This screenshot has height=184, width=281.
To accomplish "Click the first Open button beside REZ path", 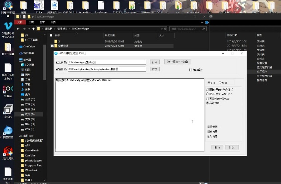I will pos(155,62).
